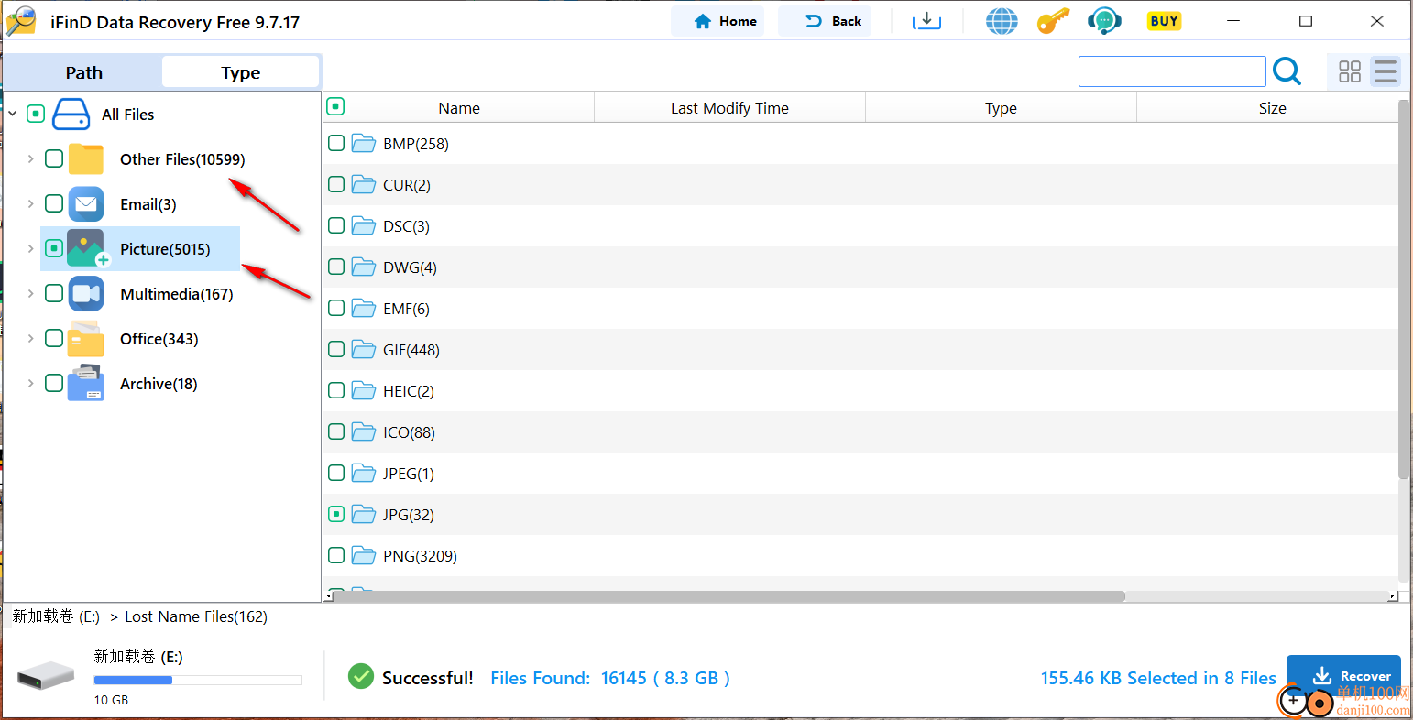This screenshot has width=1413, height=720.
Task: Click the drive icon in status bar
Action: [x=46, y=676]
